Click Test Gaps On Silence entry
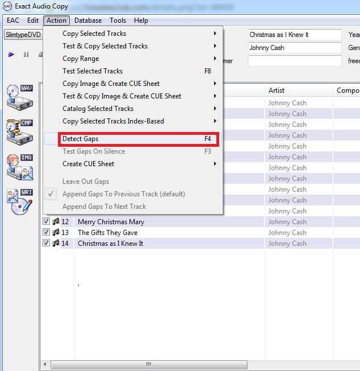Image resolution: width=360 pixels, height=371 pixels. pyautogui.click(x=133, y=151)
